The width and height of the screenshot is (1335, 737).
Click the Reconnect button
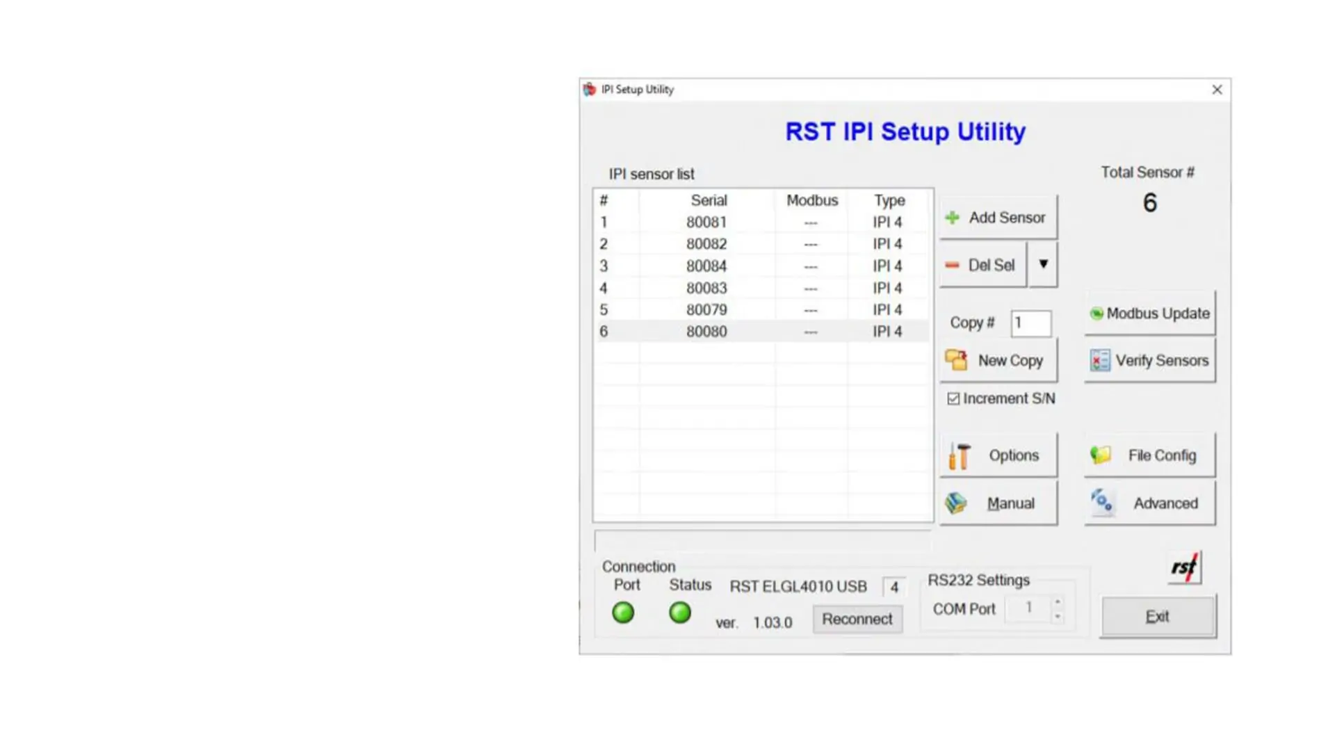(x=857, y=619)
